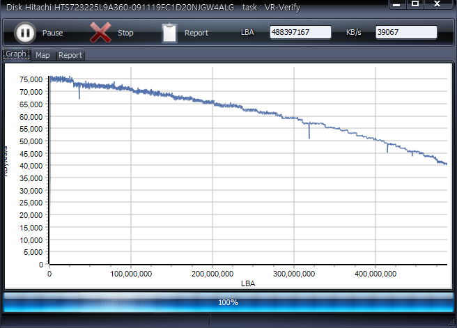This screenshot has height=328, width=457.
Task: Click the 50,000 y-axis label
Action: pos(31,141)
